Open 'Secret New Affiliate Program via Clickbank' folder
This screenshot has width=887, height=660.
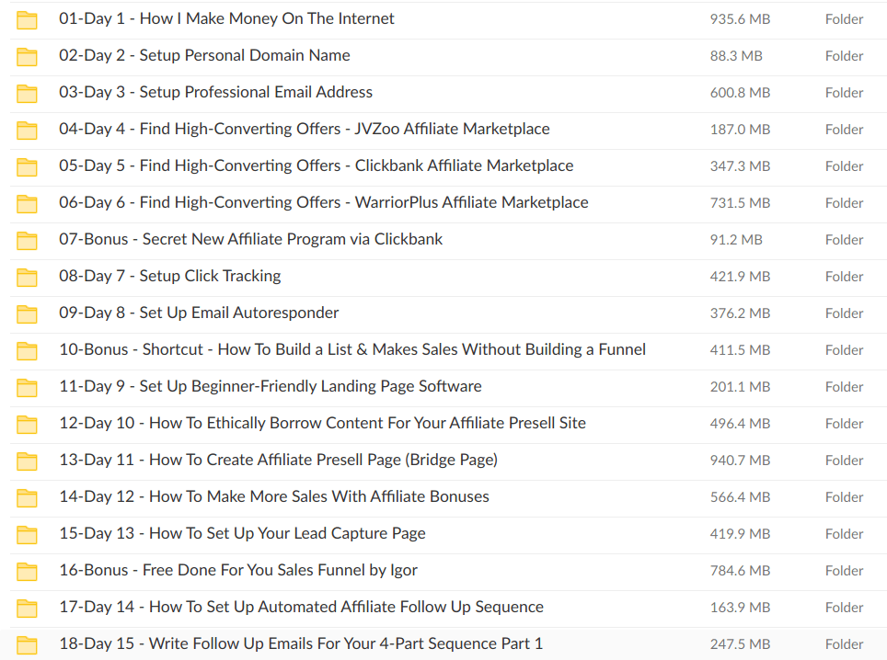(x=250, y=239)
